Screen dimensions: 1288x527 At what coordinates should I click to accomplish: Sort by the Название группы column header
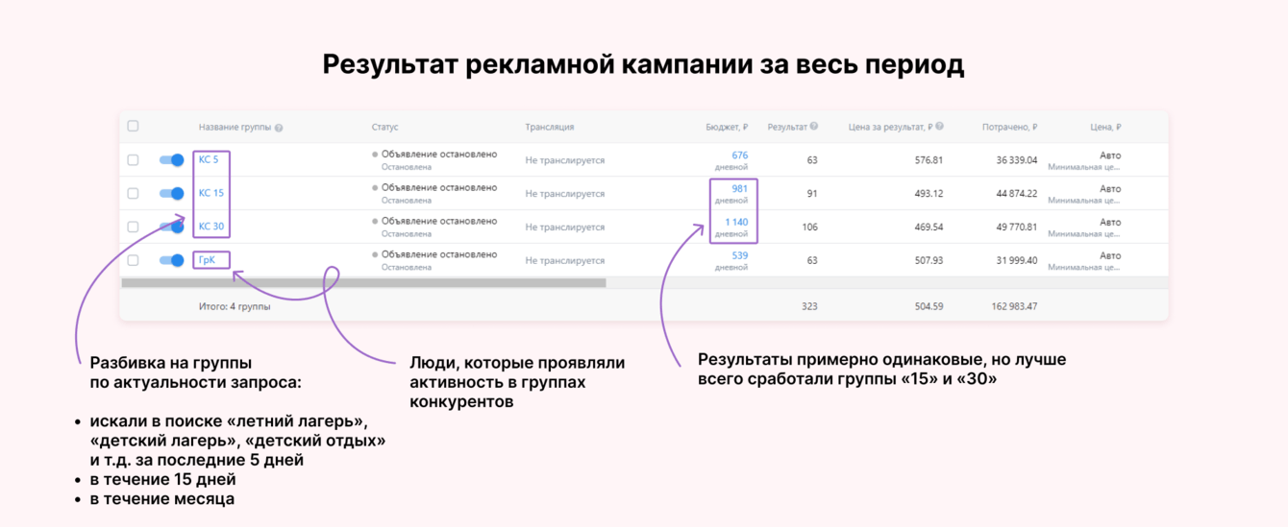coord(235,128)
